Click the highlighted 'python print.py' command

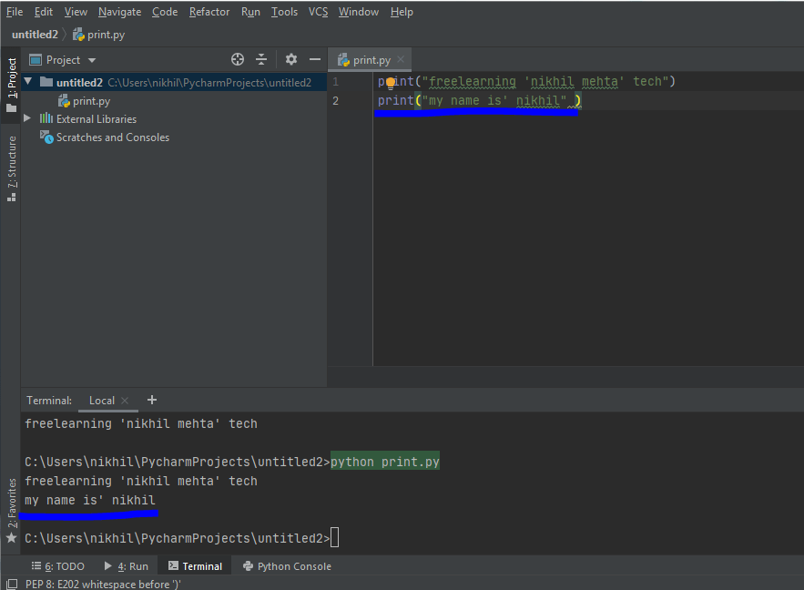(385, 462)
